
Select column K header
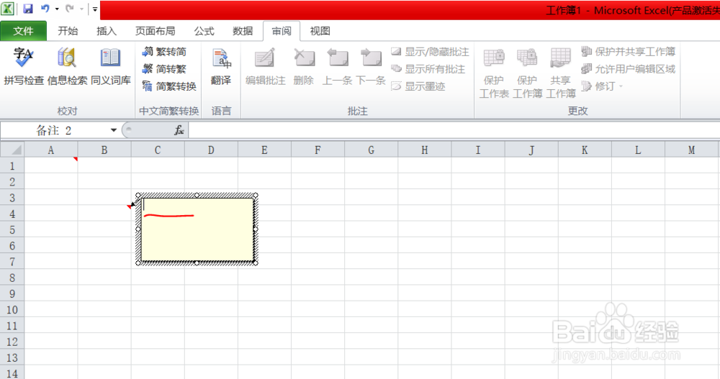[x=585, y=150]
